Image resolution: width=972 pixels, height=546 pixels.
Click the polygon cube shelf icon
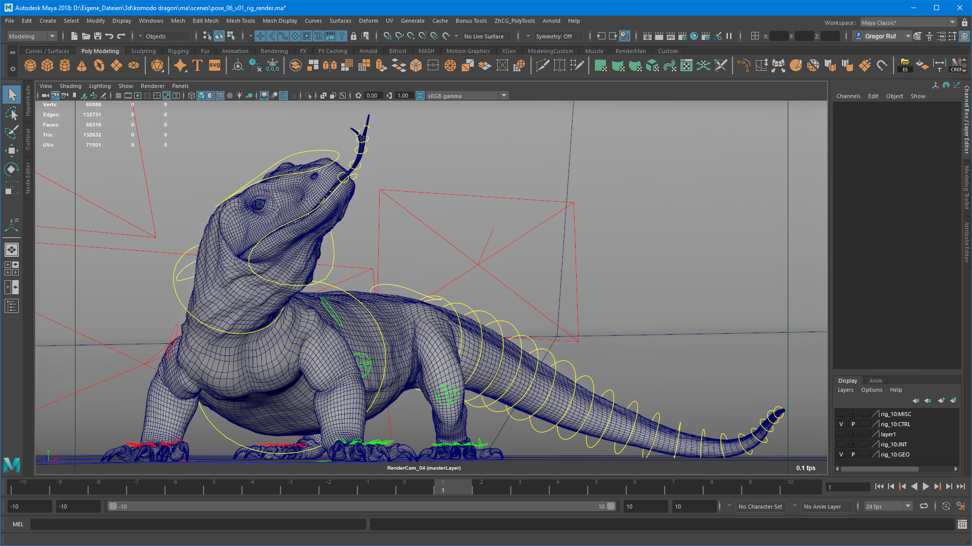pos(48,66)
